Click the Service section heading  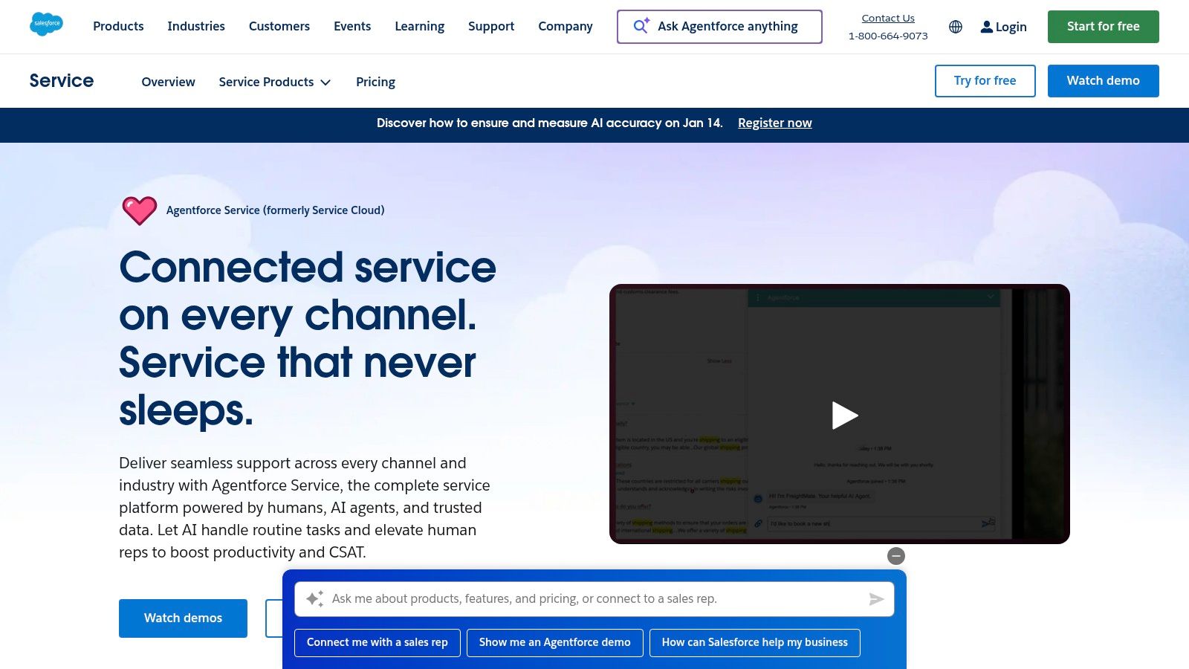pos(62,80)
